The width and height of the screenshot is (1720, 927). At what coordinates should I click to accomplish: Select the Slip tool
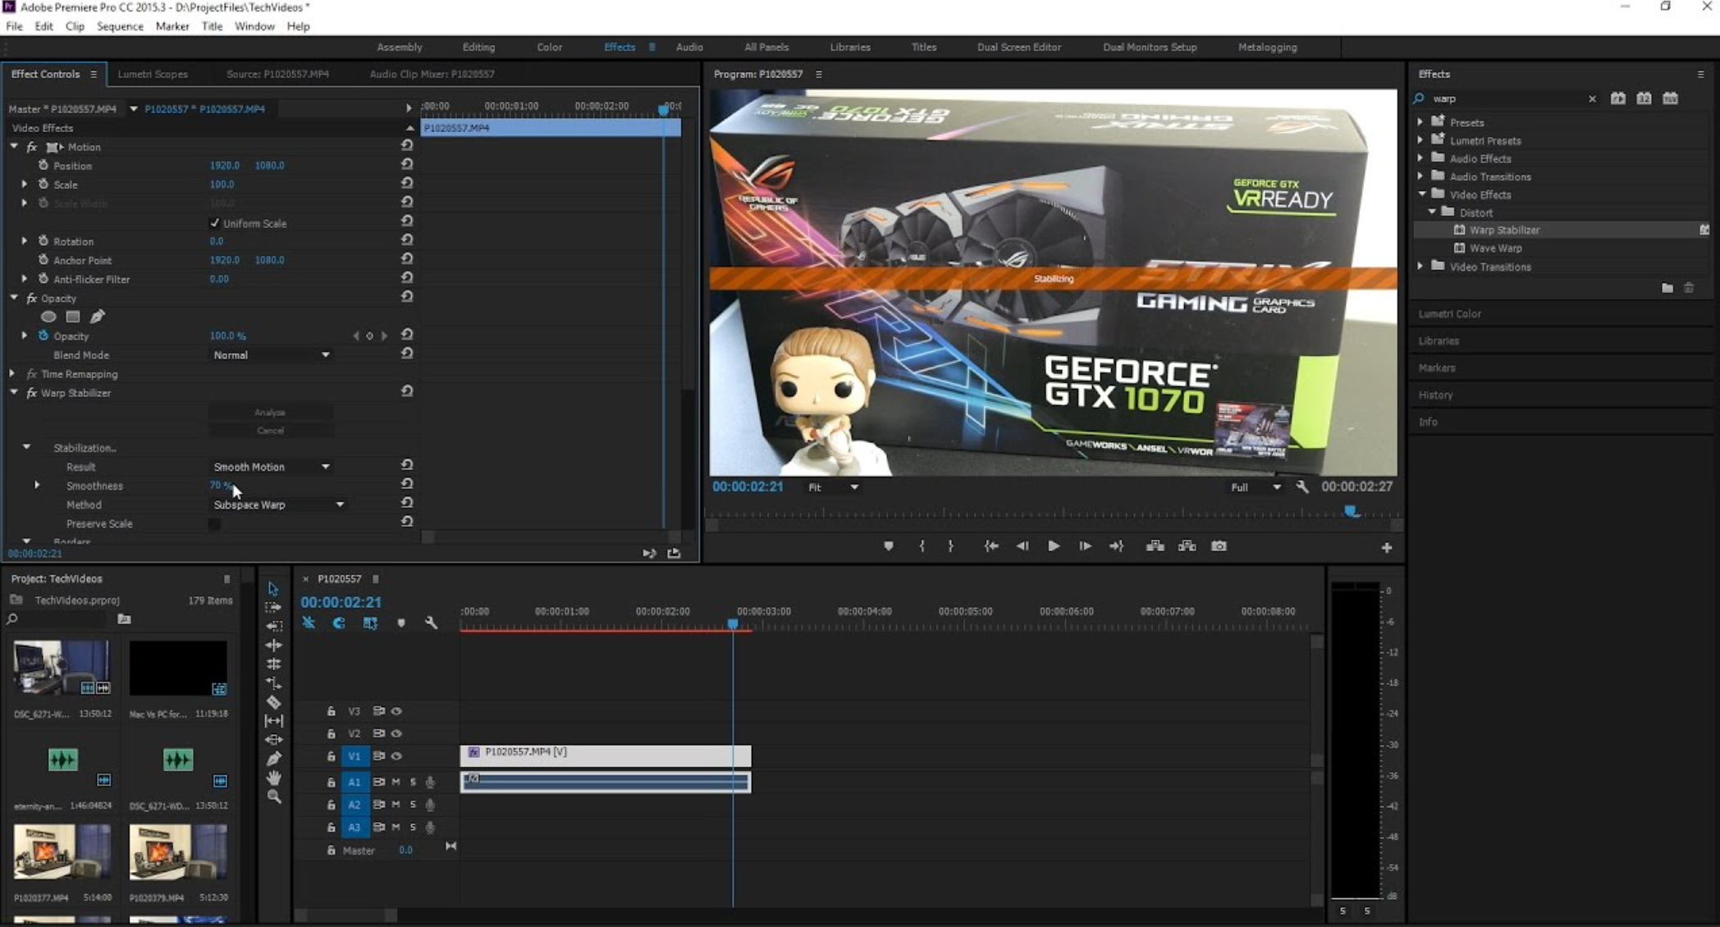(x=275, y=720)
